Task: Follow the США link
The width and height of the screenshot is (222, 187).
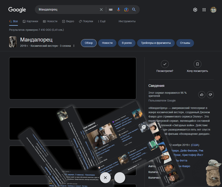Action: (195, 145)
